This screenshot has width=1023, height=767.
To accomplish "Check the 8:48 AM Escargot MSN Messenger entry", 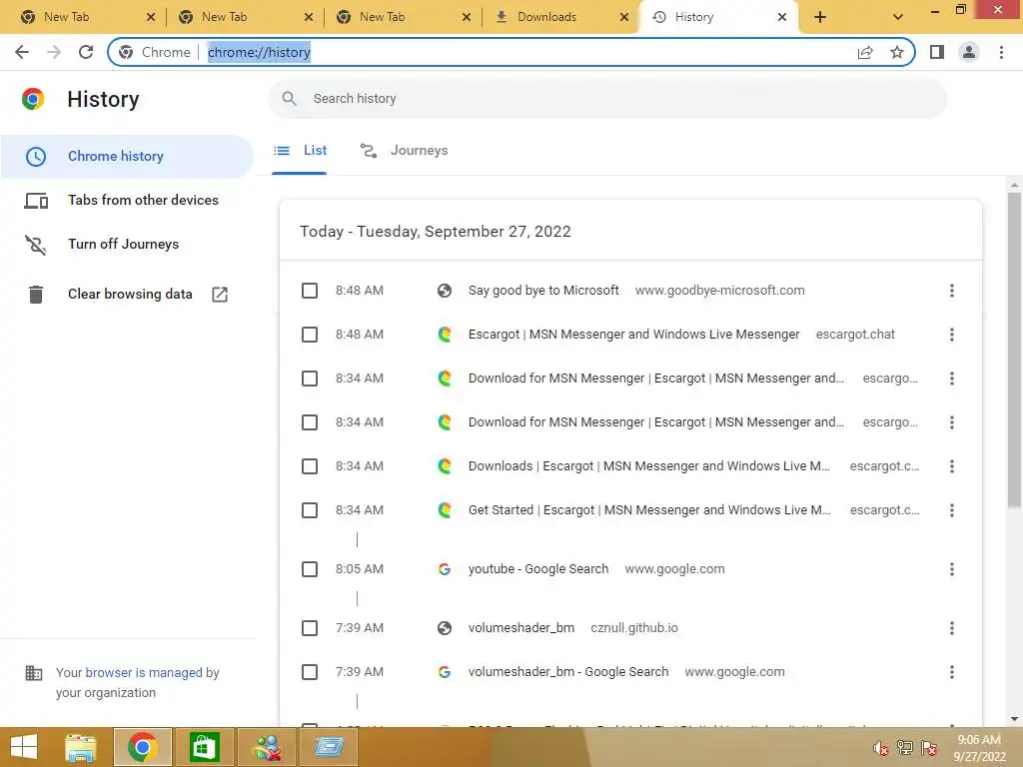I will 310,335.
